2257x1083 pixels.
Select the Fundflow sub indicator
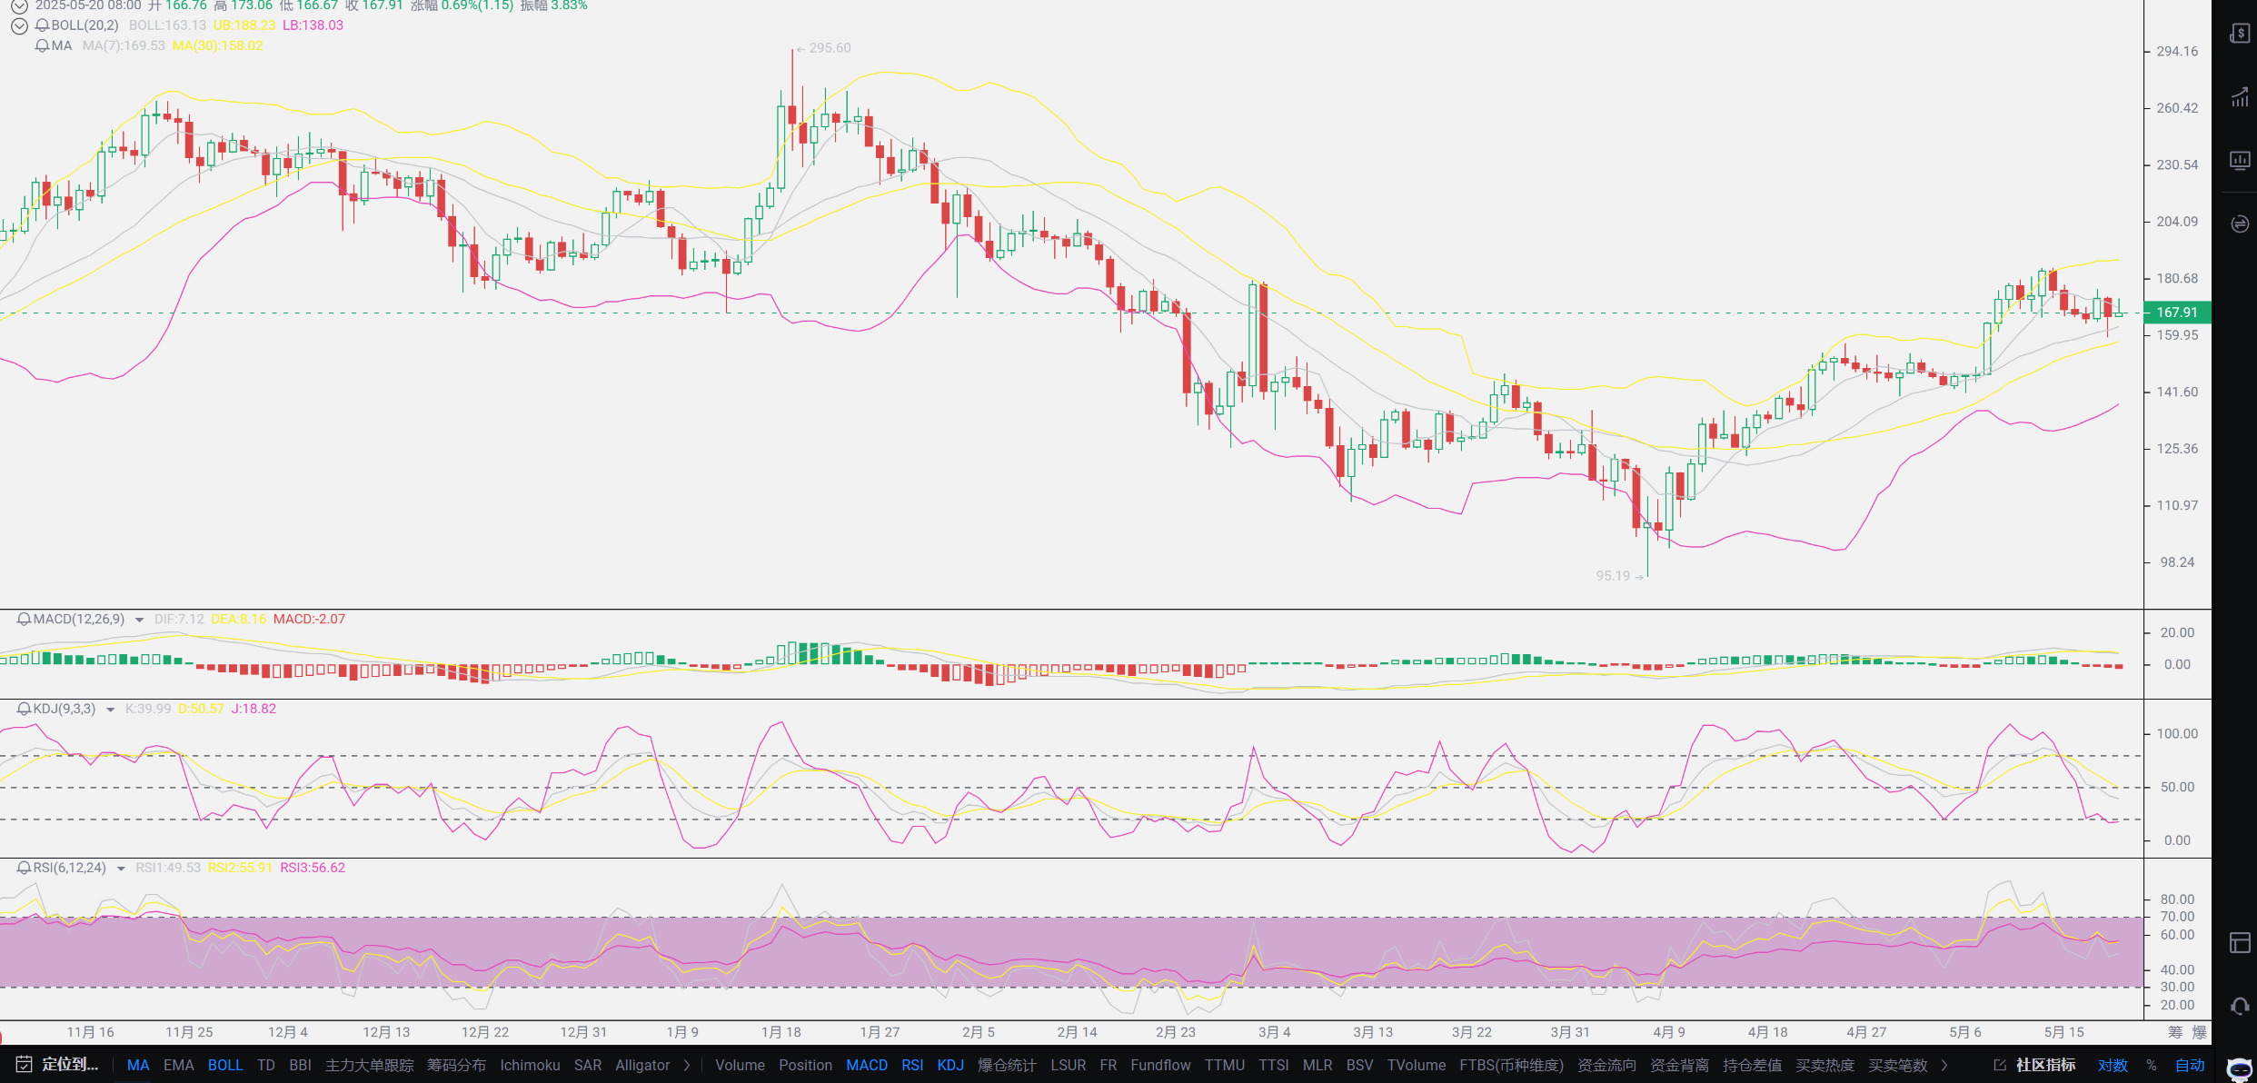pyautogui.click(x=1160, y=1065)
